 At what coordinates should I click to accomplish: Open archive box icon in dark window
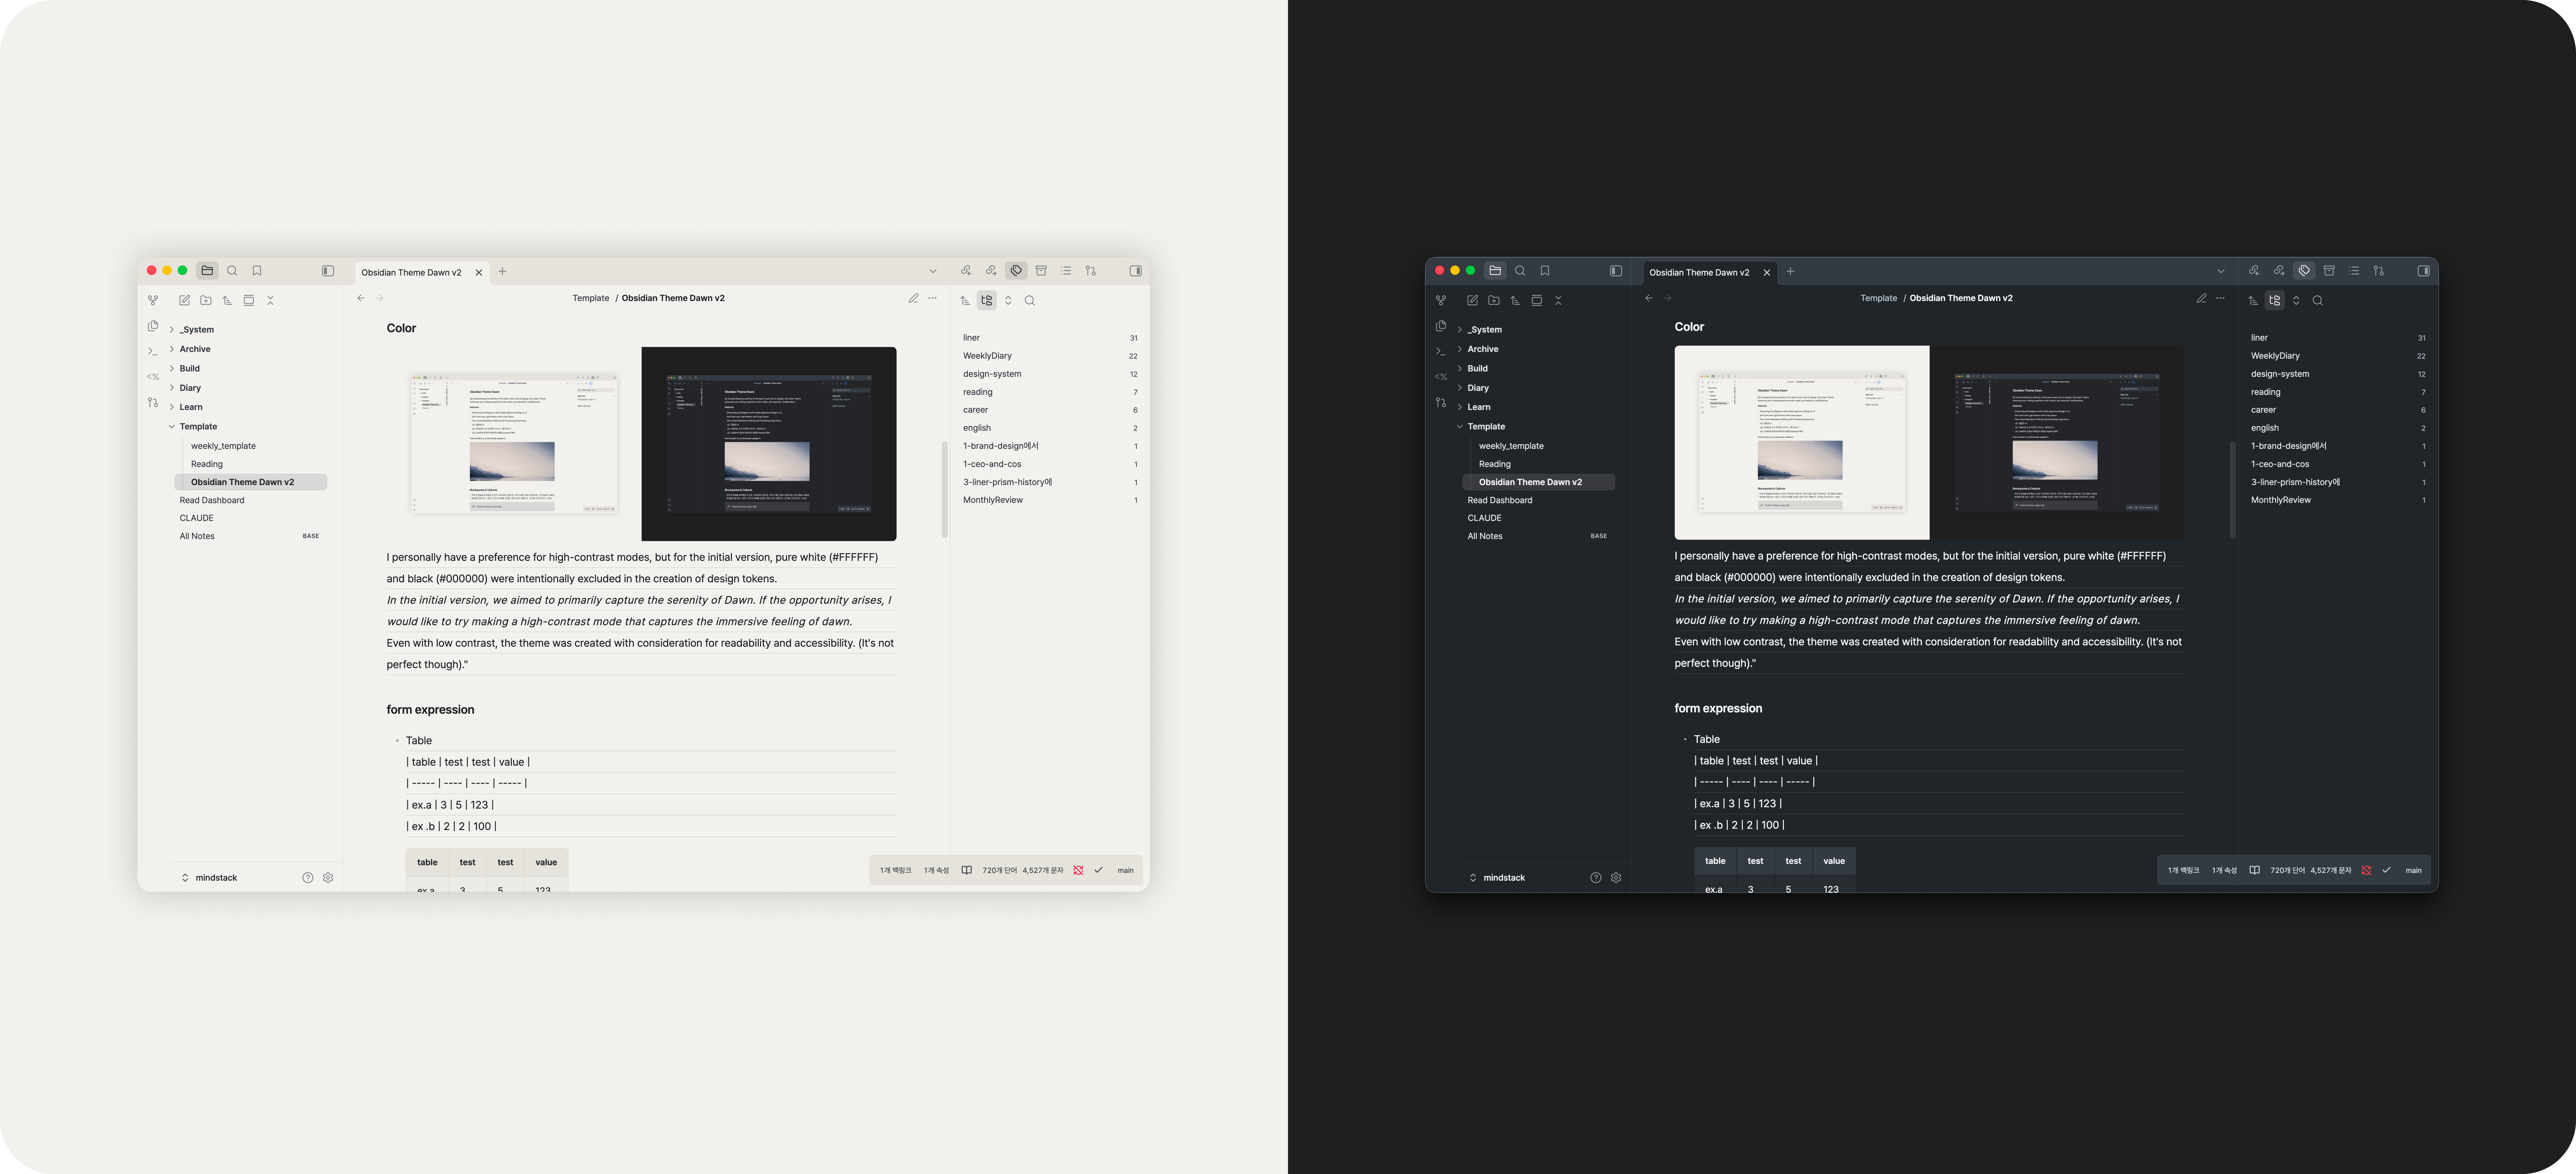2329,271
